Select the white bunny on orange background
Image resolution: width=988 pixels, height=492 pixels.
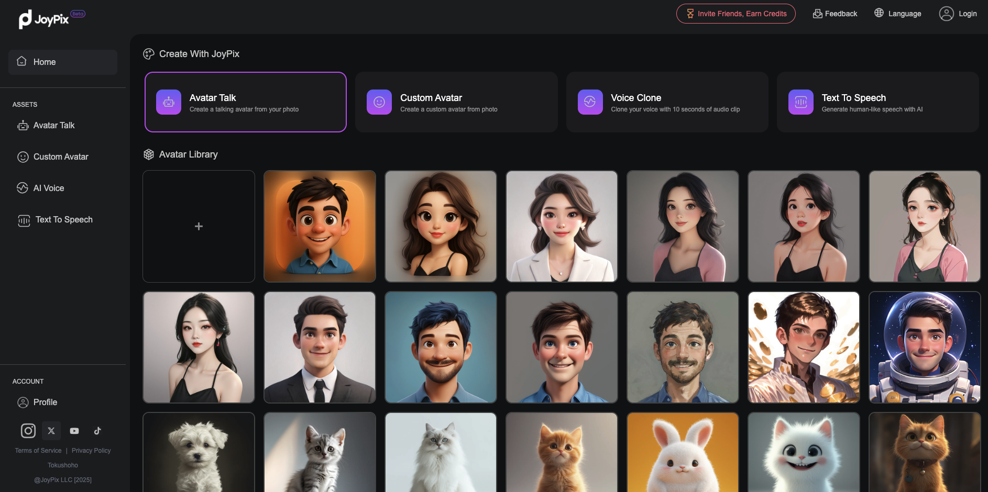pos(683,452)
